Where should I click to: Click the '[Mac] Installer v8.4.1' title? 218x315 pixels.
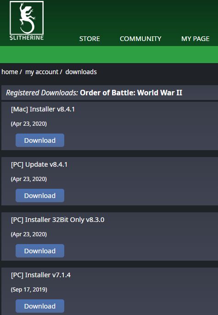pyautogui.click(x=43, y=109)
